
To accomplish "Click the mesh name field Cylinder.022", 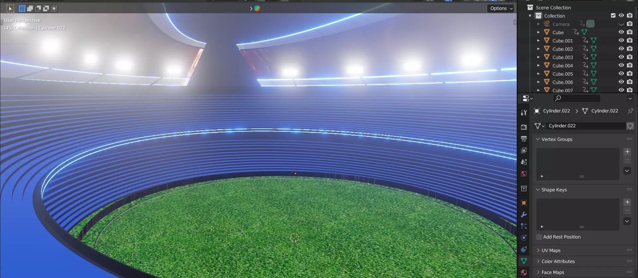I will tap(586, 126).
